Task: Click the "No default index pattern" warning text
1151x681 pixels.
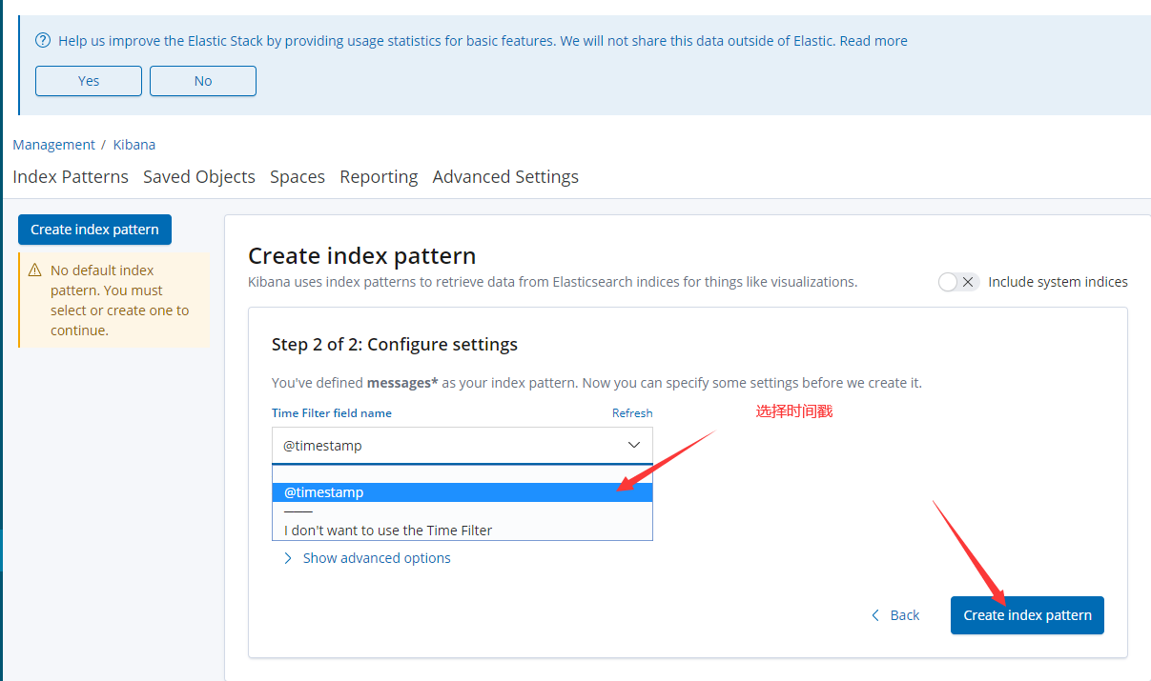Action: 119,300
